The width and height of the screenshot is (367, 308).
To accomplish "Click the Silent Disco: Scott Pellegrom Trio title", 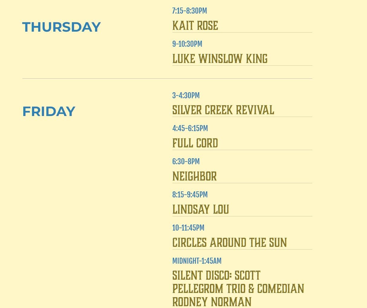I will 216,276.
